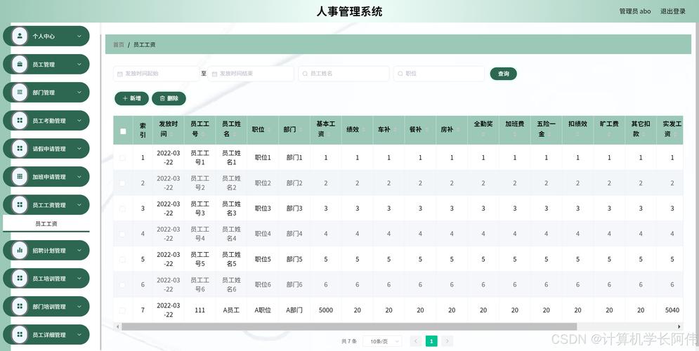
Task: Open 员工管理 menu label
Action: 44,64
